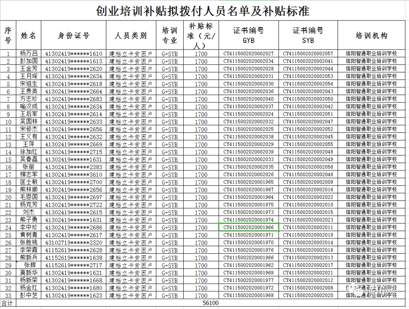The width and height of the screenshot is (409, 309).
Task: Select the name cell 张辉
Action: (x=29, y=265)
